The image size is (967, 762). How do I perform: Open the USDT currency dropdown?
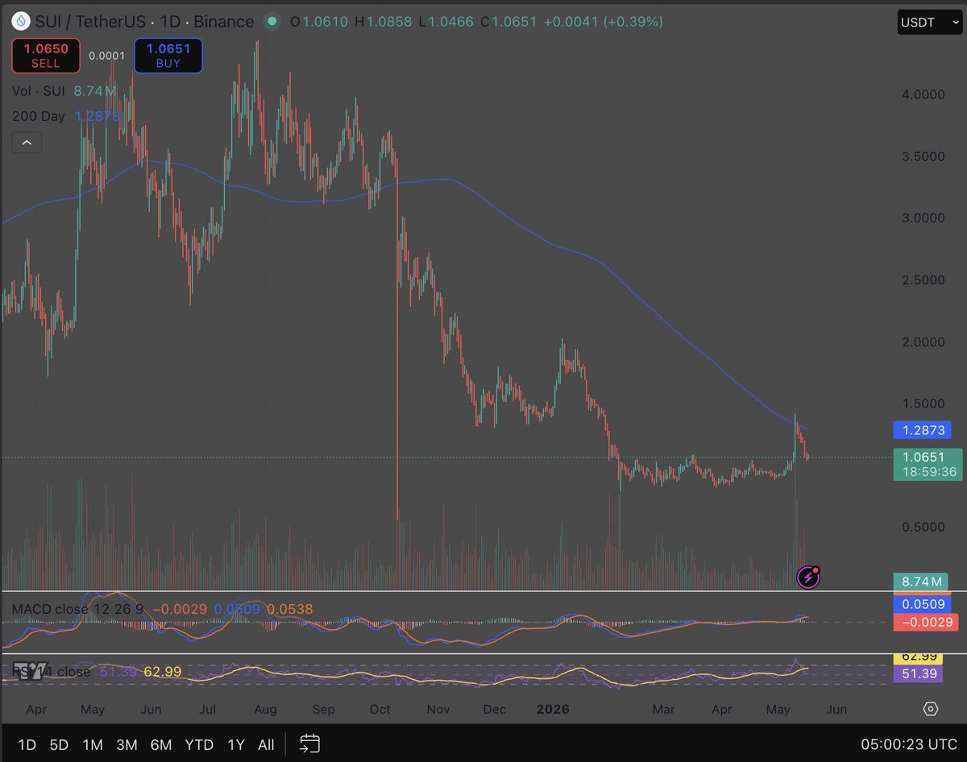pos(929,23)
